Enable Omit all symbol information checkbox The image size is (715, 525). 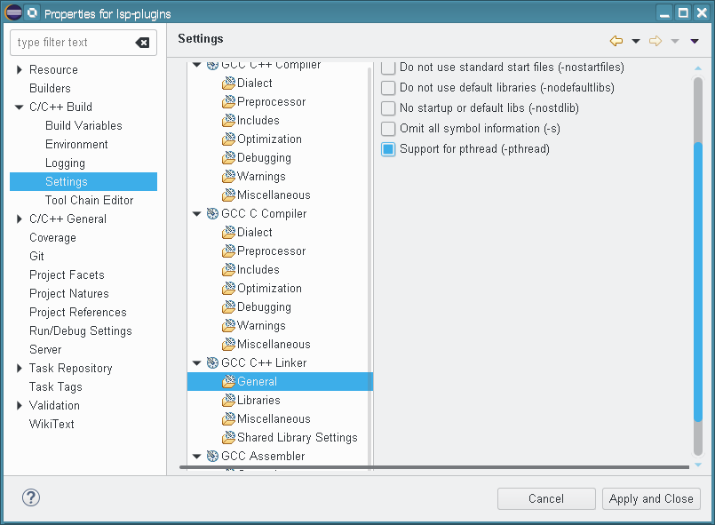click(388, 129)
